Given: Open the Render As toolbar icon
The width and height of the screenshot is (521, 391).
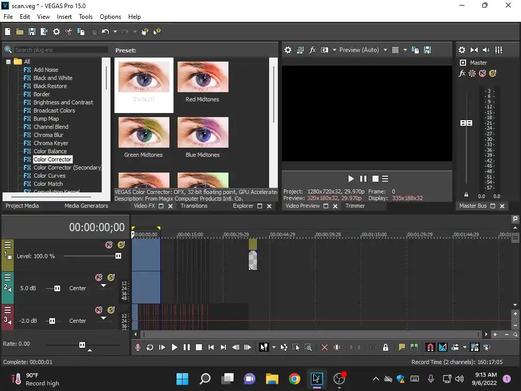Looking at the screenshot, I should [x=44, y=32].
